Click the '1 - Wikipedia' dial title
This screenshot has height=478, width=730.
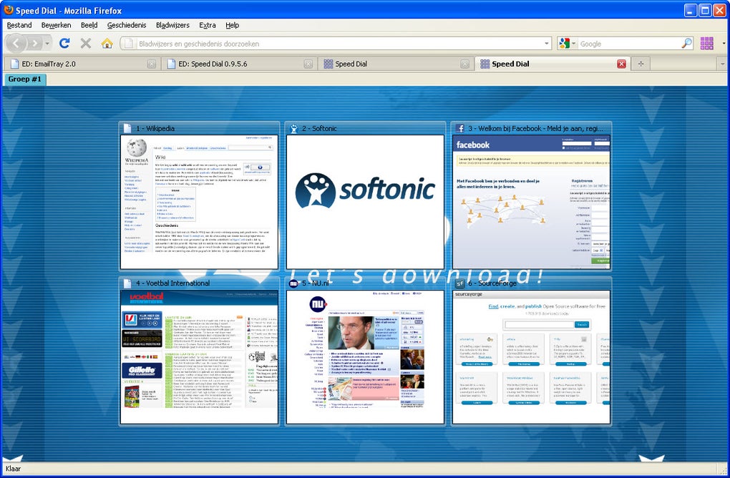tap(155, 129)
